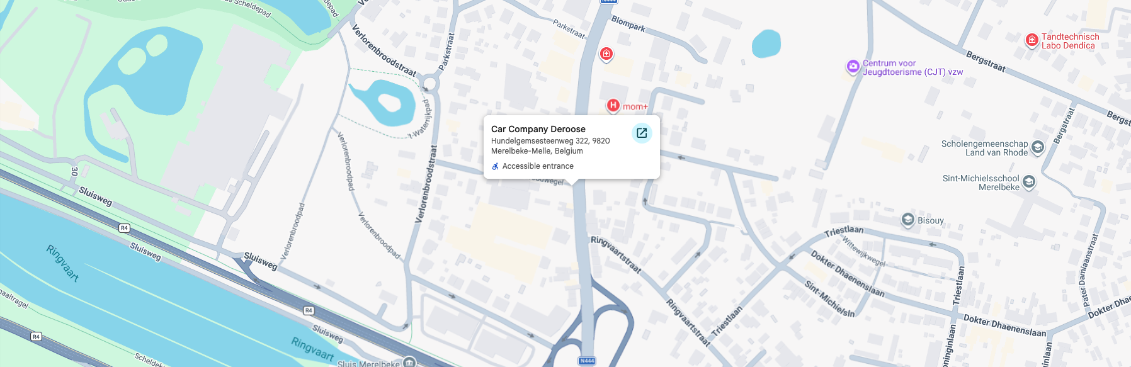Click the N444 road shield at bottom
The width and height of the screenshot is (1131, 367).
click(x=587, y=361)
